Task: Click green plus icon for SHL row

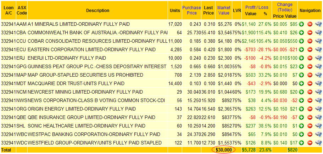Action: coord(302,126)
